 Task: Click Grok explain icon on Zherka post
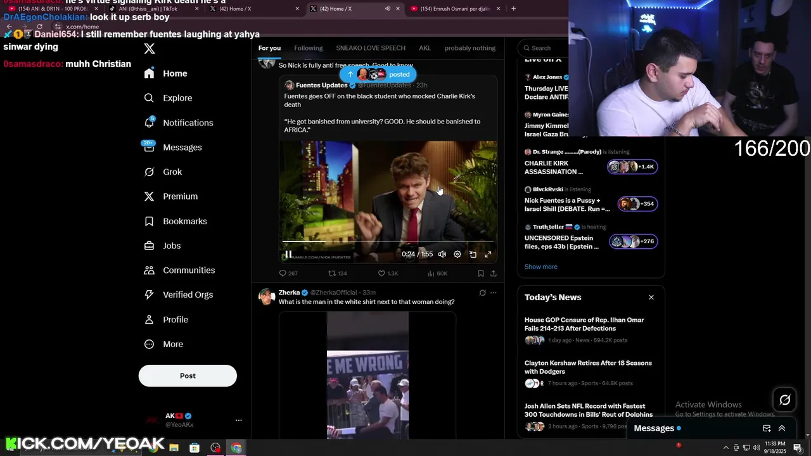pyautogui.click(x=482, y=293)
